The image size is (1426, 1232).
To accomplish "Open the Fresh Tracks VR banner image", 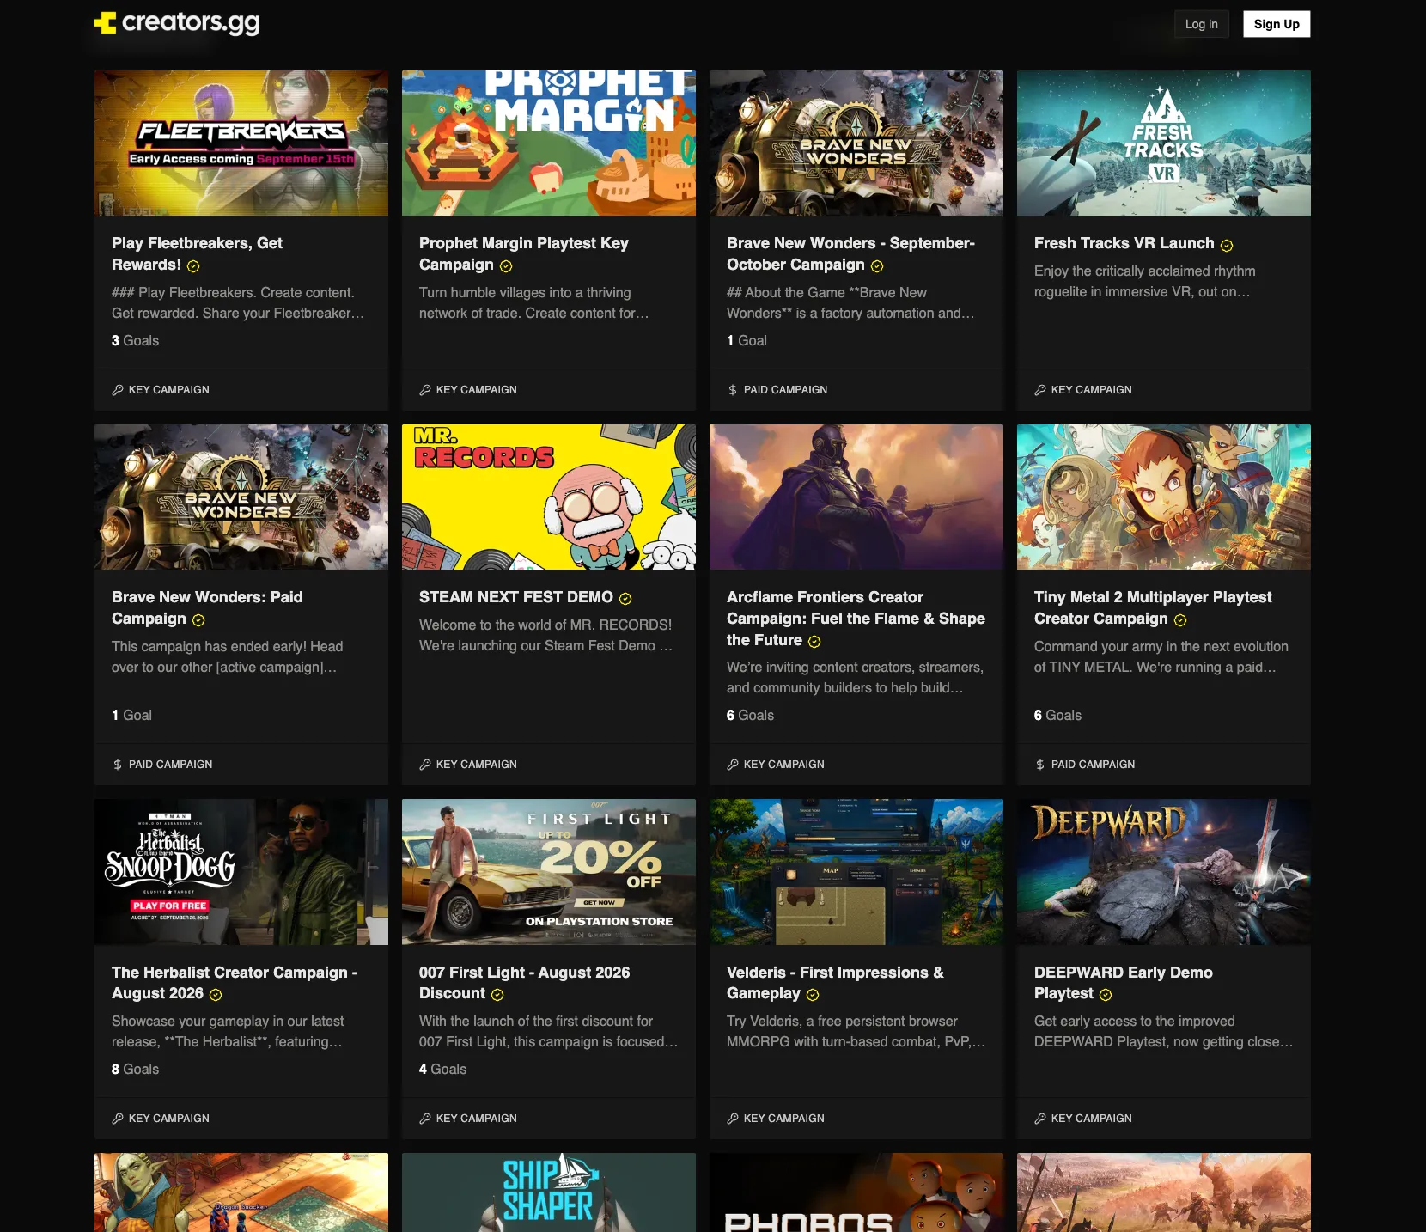I will [1164, 143].
